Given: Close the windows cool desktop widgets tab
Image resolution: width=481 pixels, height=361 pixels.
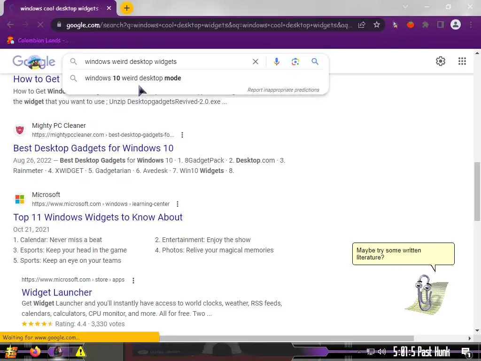Looking at the screenshot, I should pos(109,8).
